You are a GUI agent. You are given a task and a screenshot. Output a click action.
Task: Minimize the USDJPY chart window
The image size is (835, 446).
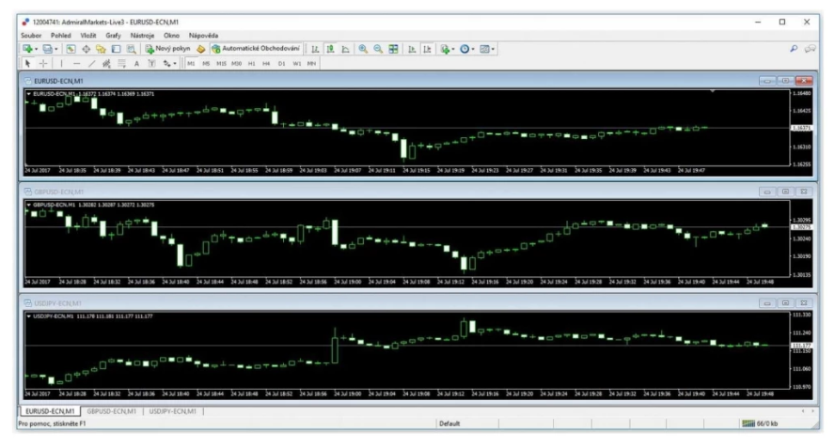coord(767,303)
